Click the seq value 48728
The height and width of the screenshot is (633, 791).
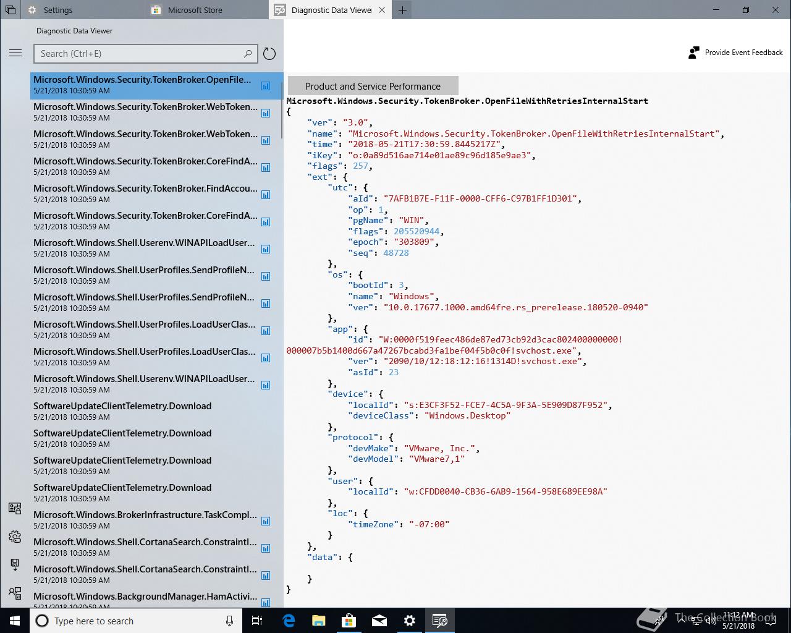click(x=396, y=253)
